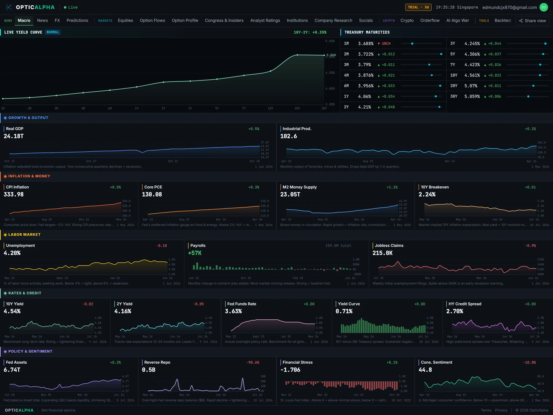Click the 10Y maturity range slider dot
The height and width of the screenshot is (415, 553).
pos(540,75)
